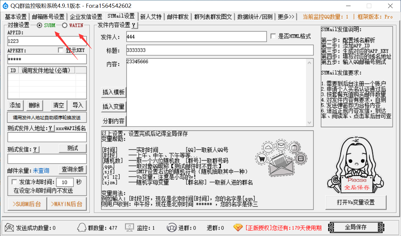Open the help question mark beside 测试发件人地址
Image resolution: width=401 pixels, height=236 pixels.
[51, 128]
